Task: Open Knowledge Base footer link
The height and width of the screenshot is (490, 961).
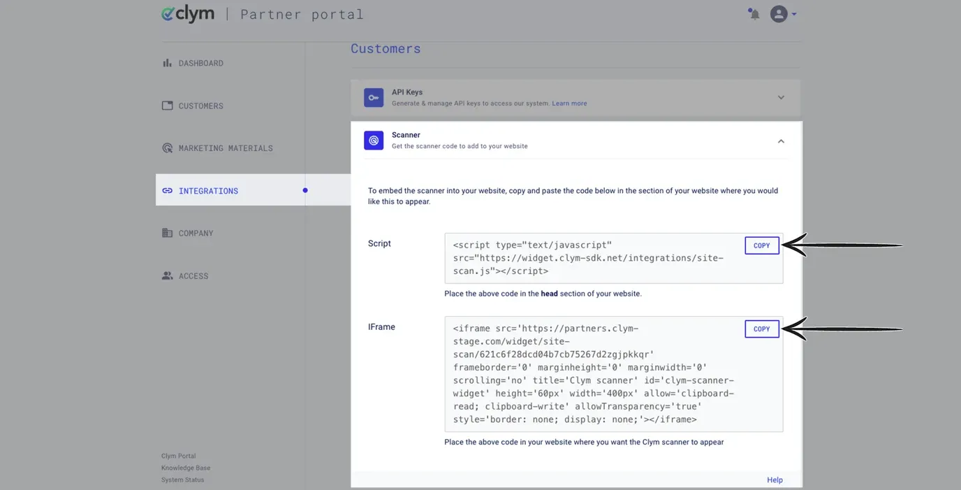Action: pos(186,468)
